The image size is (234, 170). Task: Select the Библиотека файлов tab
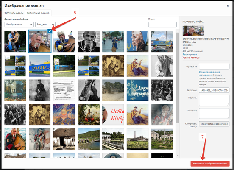[38, 13]
